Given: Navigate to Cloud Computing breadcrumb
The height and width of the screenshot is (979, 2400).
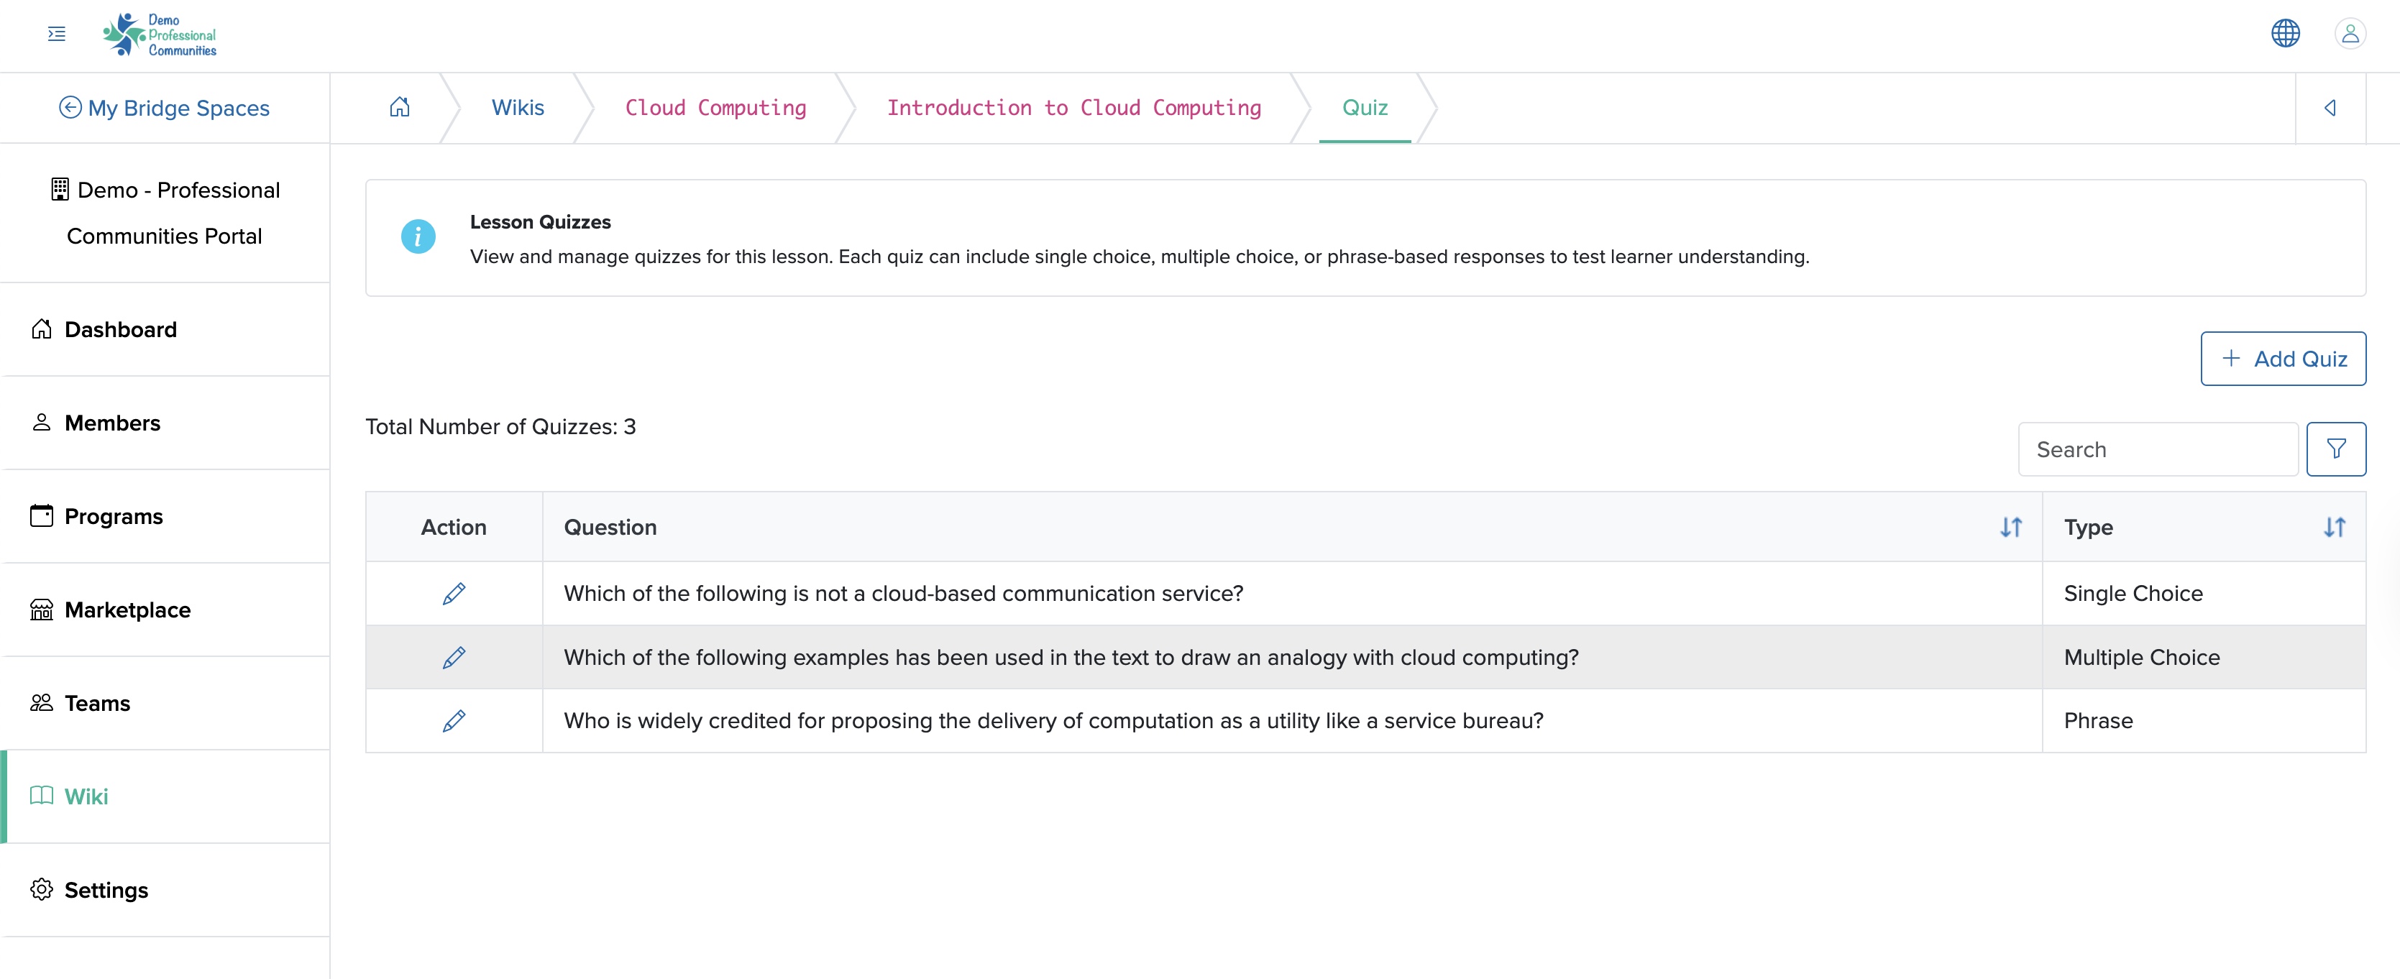Looking at the screenshot, I should click(x=715, y=108).
